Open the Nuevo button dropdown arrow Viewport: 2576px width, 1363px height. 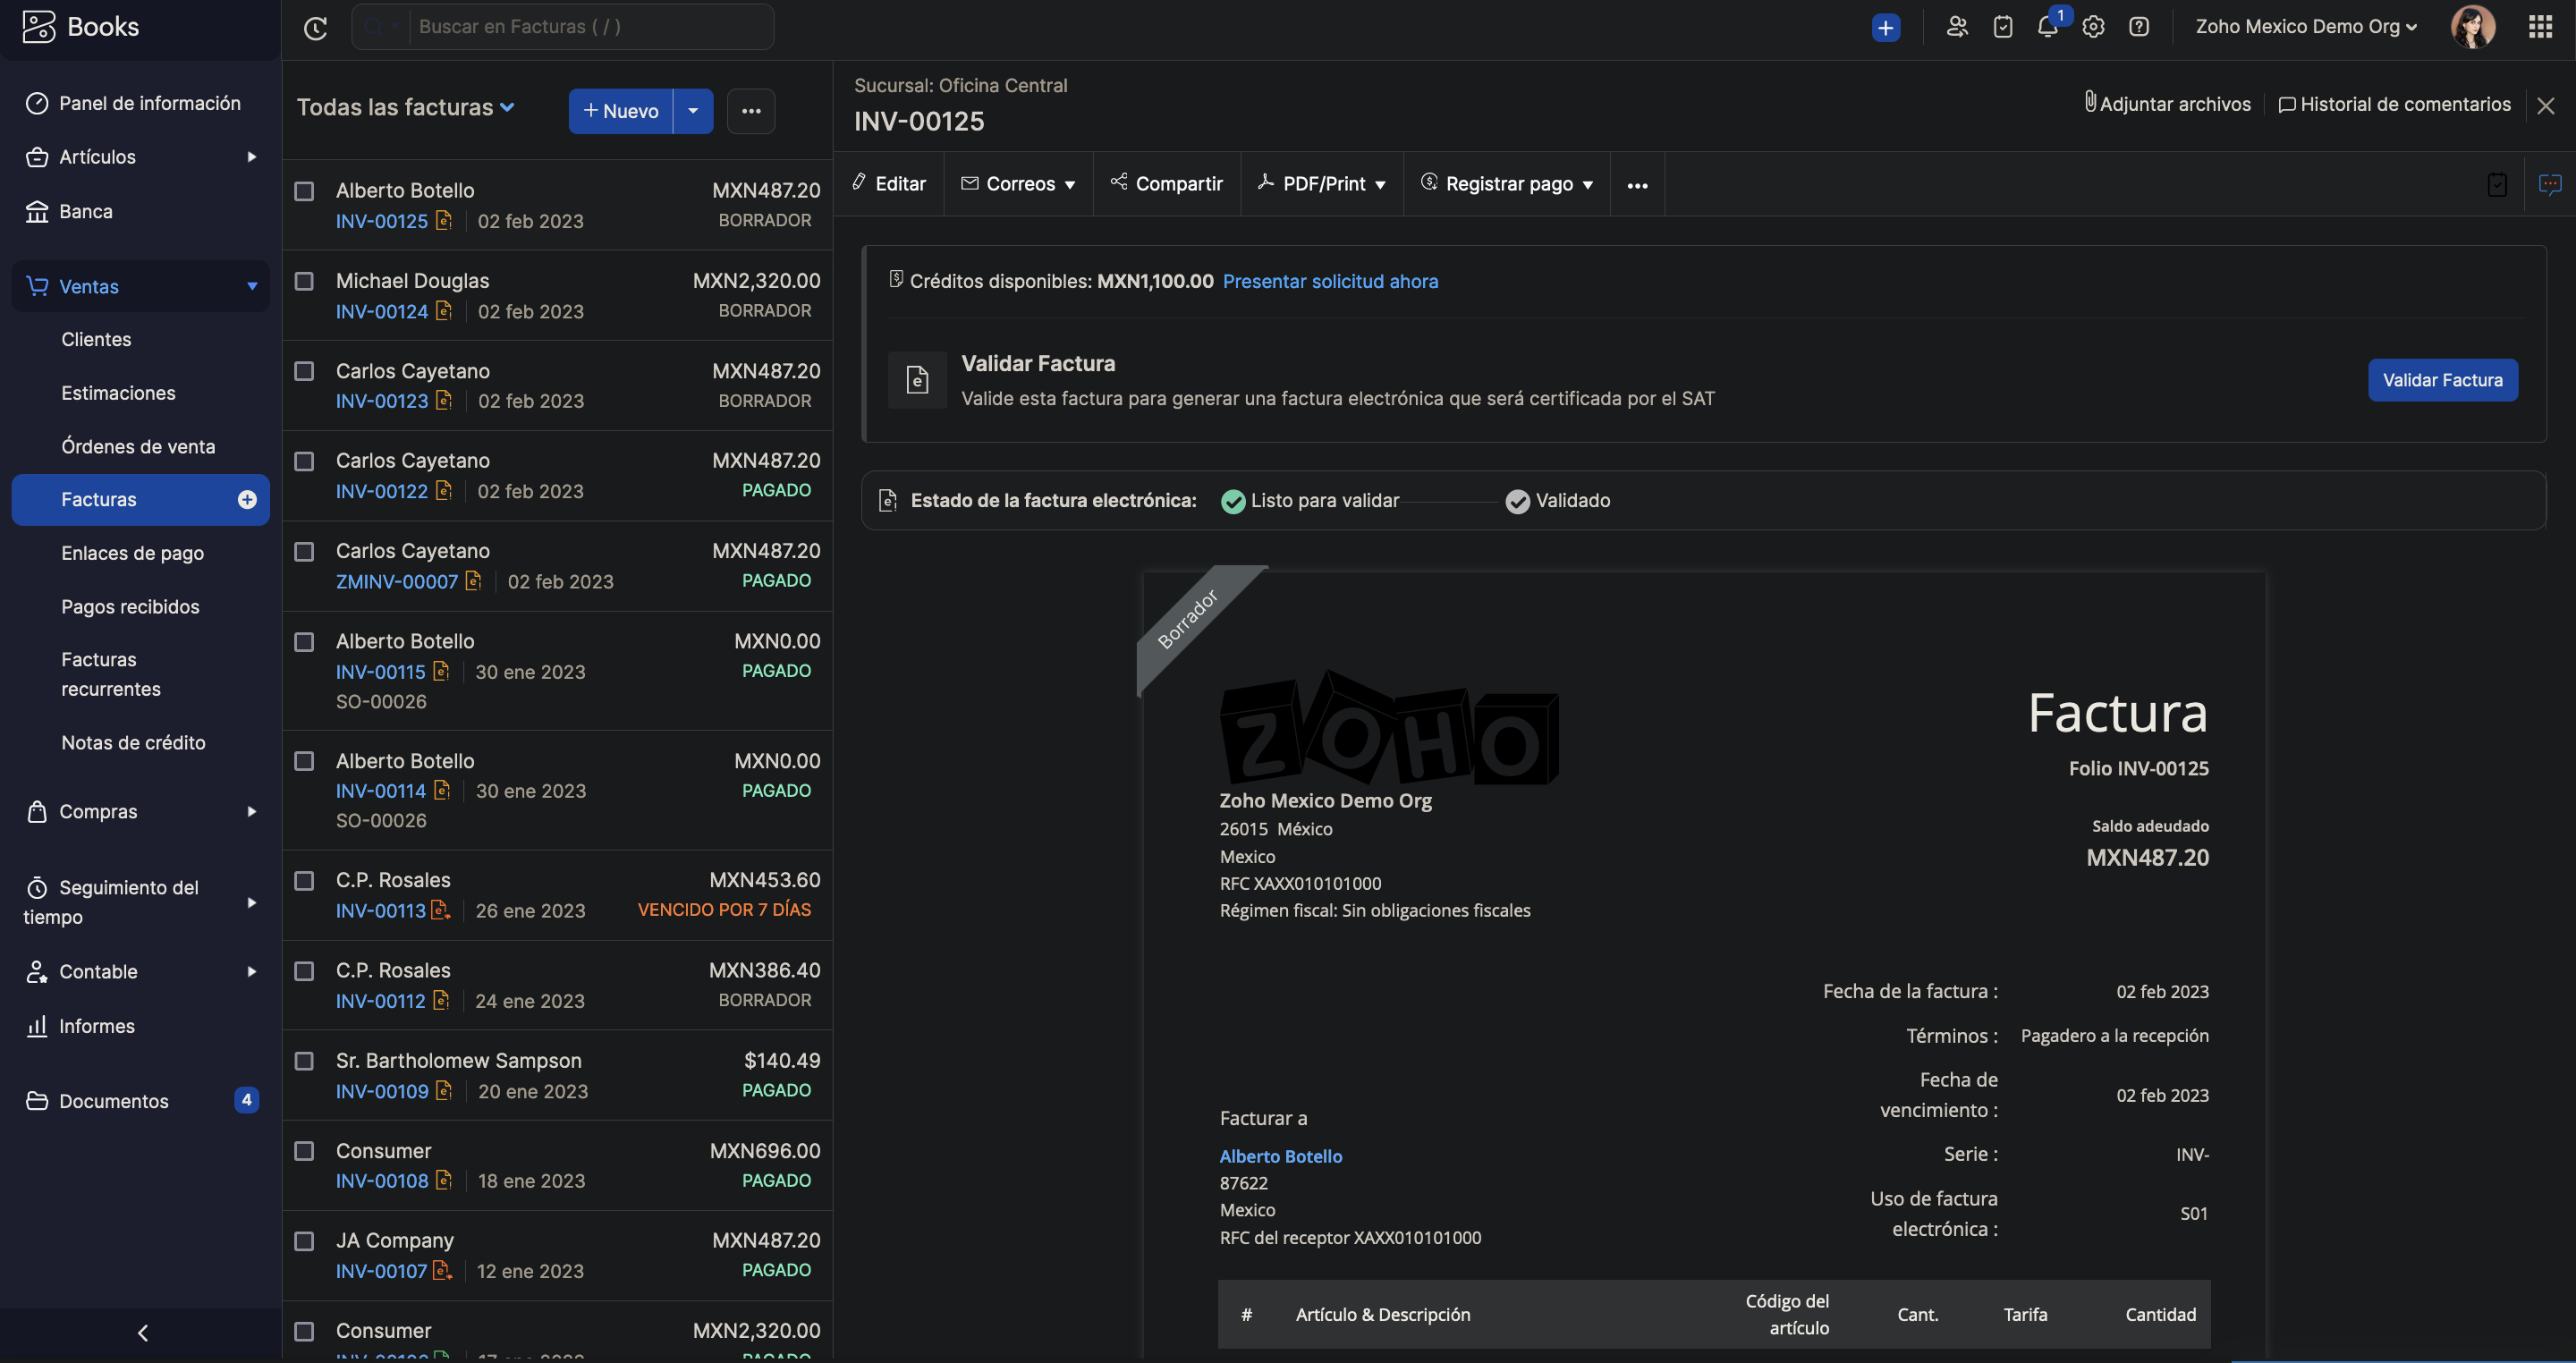(693, 111)
